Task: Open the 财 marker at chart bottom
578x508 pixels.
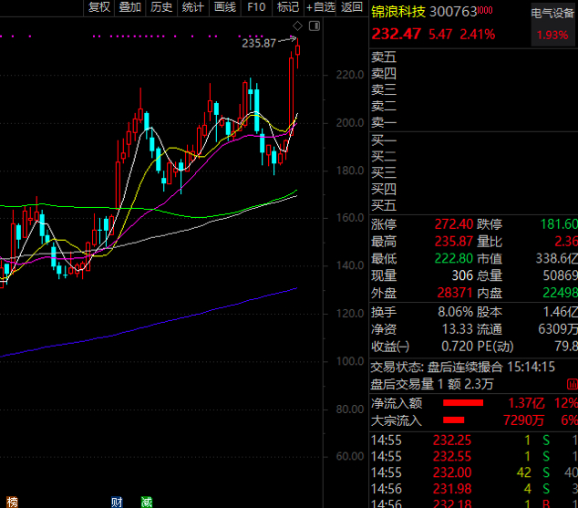Action: coord(117,503)
